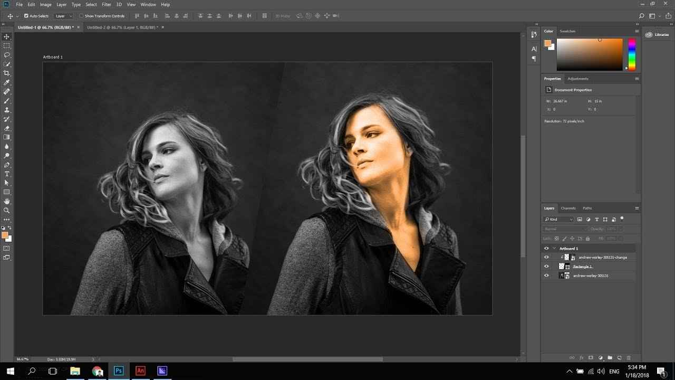Select the Gradient tool
Screen dimensions: 675x380
(7, 137)
